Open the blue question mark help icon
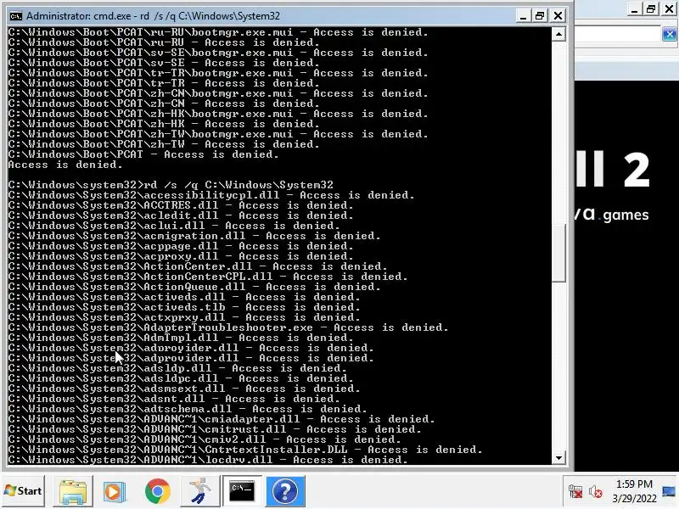The height and width of the screenshot is (509, 679). (x=285, y=491)
